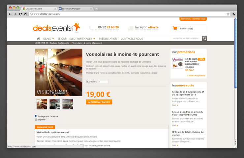Click Voir under O' Grain de Soleil
The height and width of the screenshot is (158, 244).
coord(175,145)
